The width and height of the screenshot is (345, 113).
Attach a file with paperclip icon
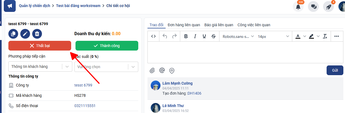click(x=152, y=71)
